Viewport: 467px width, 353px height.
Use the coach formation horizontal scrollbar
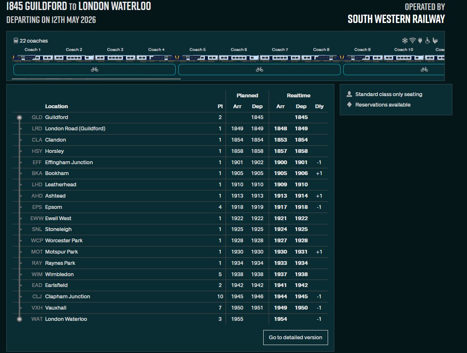(x=96, y=79)
